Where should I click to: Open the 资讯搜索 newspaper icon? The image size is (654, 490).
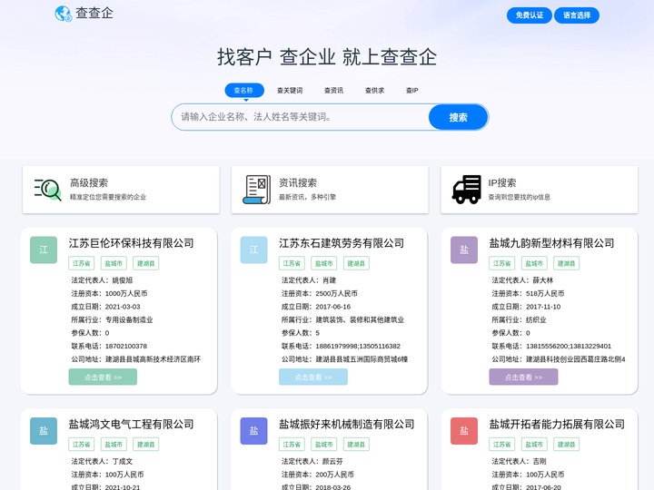point(256,190)
